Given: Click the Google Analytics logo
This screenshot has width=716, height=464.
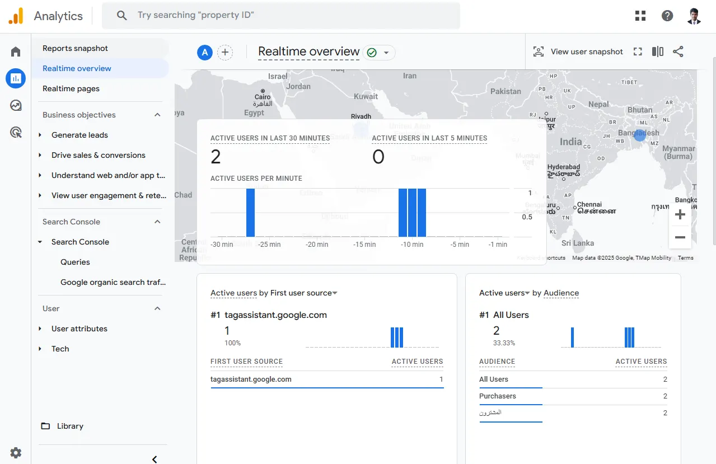Looking at the screenshot, I should [16, 16].
